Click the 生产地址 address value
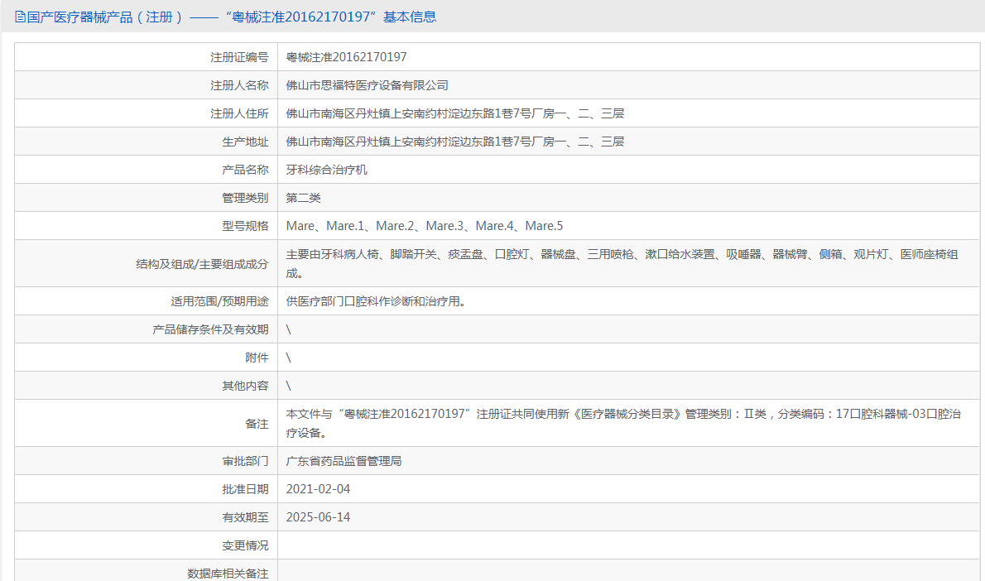This screenshot has height=581, width=985. (x=454, y=142)
